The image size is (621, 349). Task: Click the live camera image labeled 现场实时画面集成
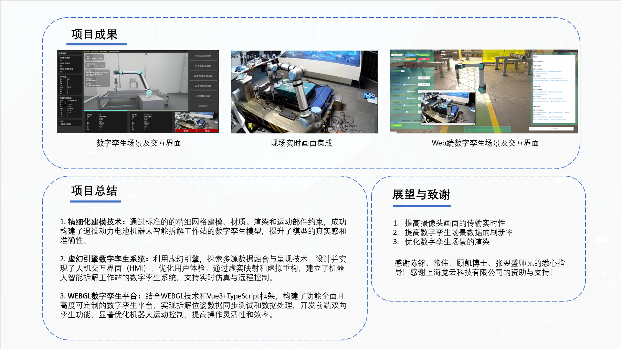tap(304, 92)
